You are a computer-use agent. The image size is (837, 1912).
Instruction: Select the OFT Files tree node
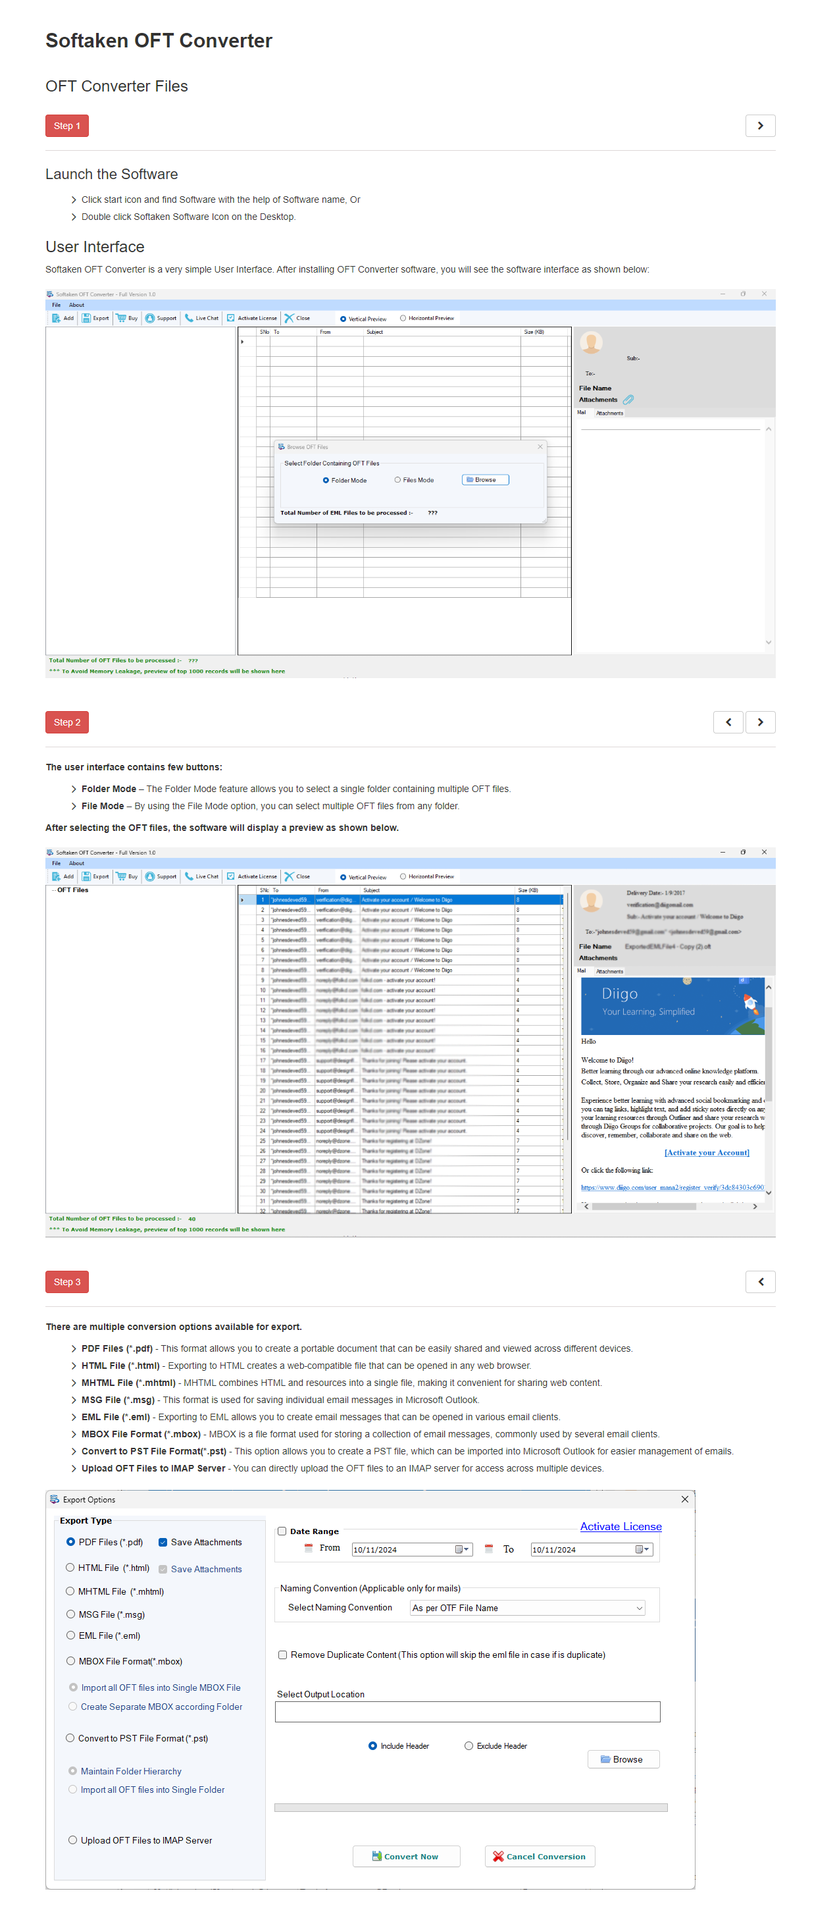pyautogui.click(x=72, y=890)
